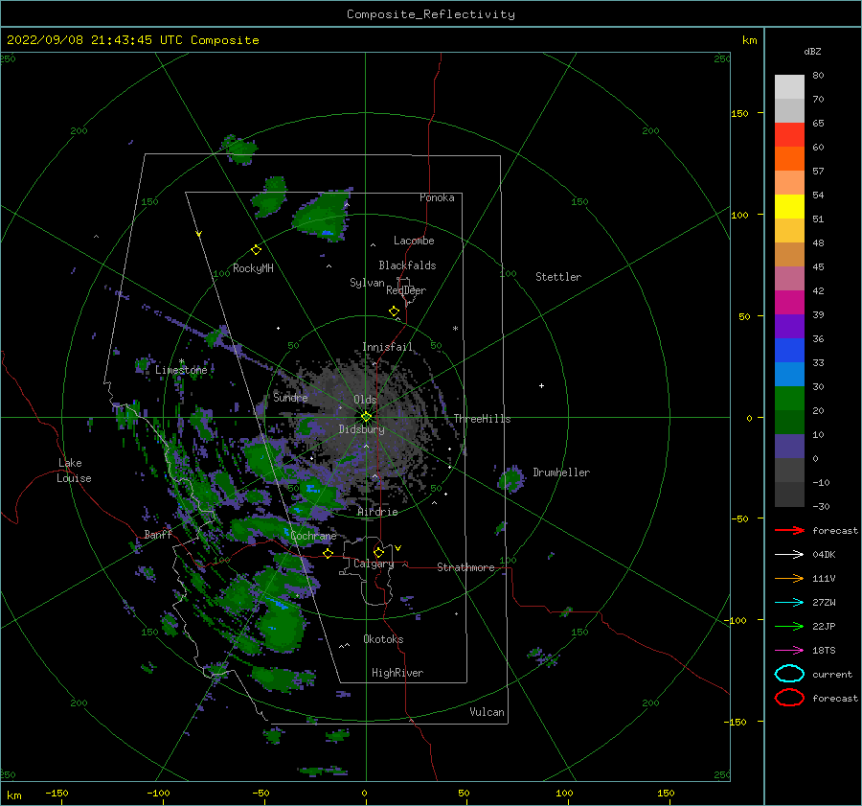Click the red forecast arrow in legend

(x=789, y=530)
